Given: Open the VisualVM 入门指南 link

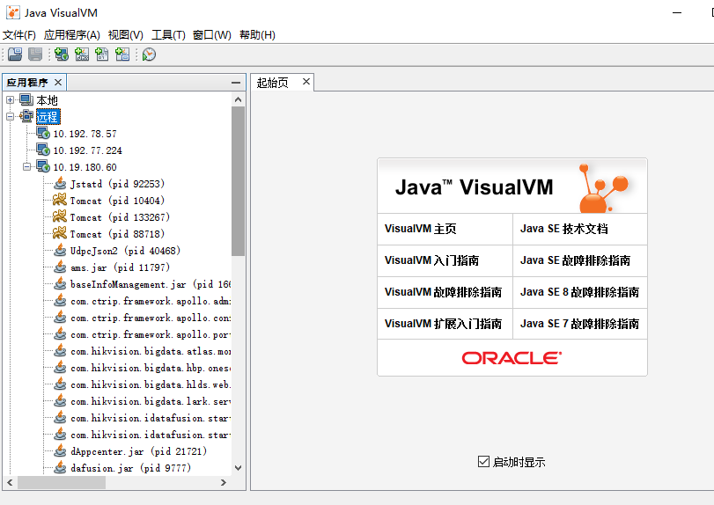Looking at the screenshot, I should click(x=431, y=260).
